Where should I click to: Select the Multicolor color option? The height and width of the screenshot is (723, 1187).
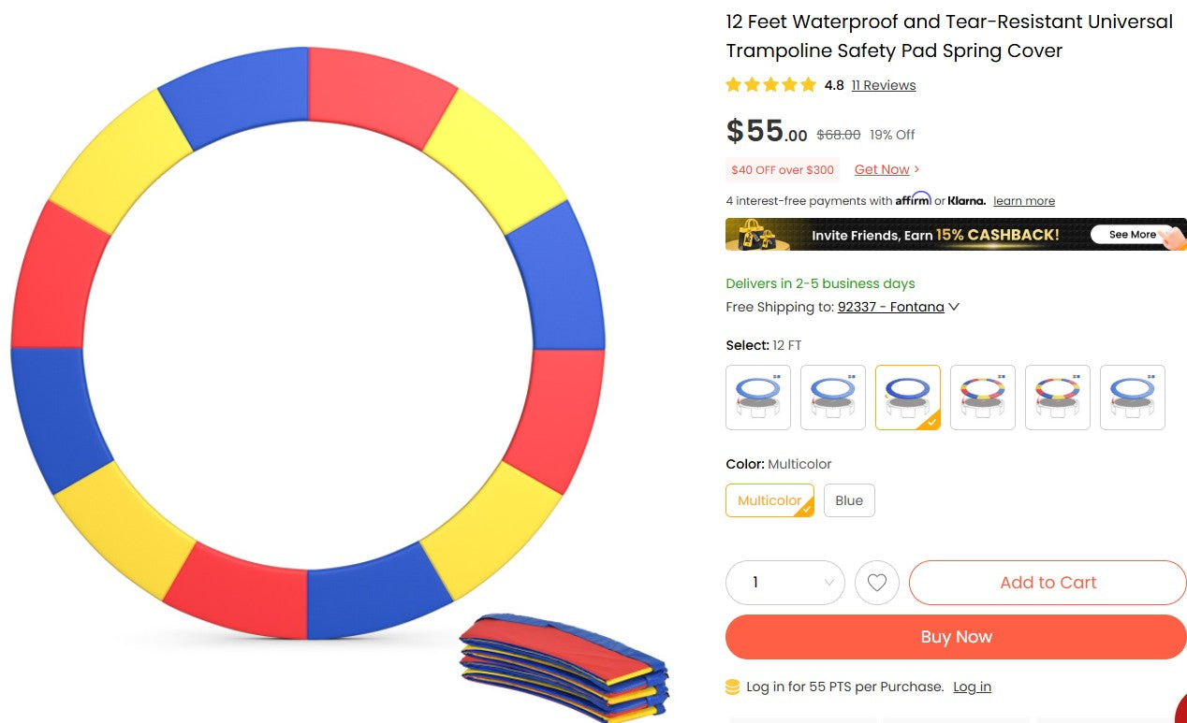769,500
